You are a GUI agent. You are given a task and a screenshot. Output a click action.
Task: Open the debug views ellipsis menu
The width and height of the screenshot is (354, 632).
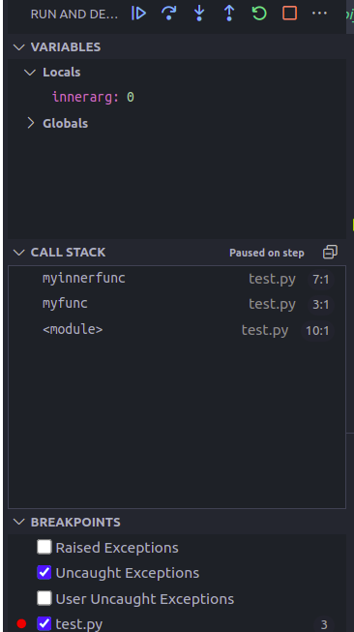pos(320,14)
